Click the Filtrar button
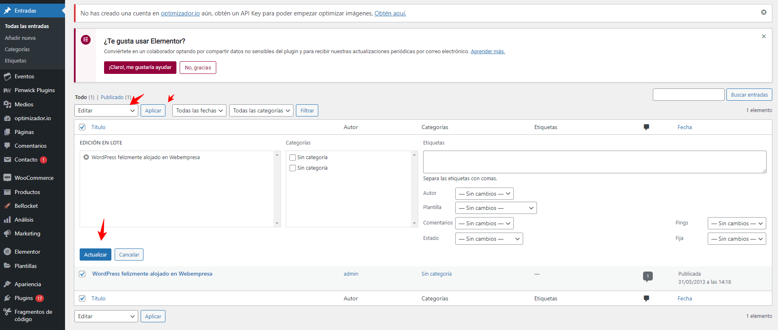This screenshot has width=778, height=330. (307, 110)
